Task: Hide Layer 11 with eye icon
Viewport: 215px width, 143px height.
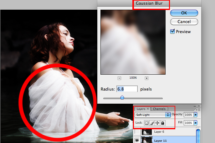Action: [x=137, y=140]
